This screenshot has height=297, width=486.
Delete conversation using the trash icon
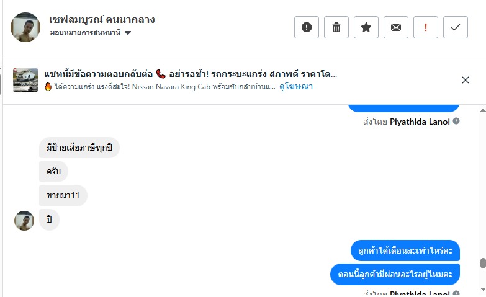pyautogui.click(x=336, y=27)
